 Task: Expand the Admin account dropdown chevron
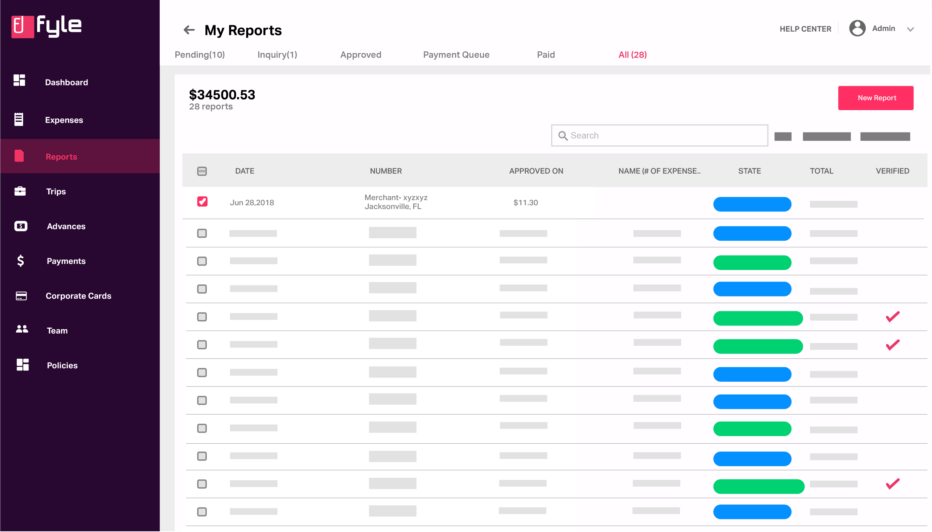click(910, 30)
